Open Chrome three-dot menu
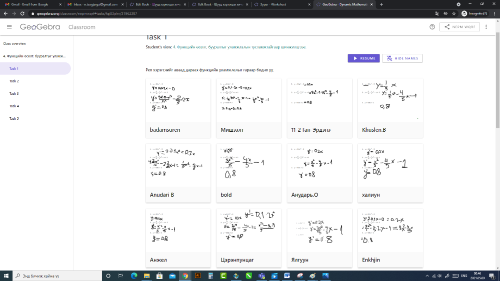Viewport: 500px width, 281px height. tap(494, 13)
